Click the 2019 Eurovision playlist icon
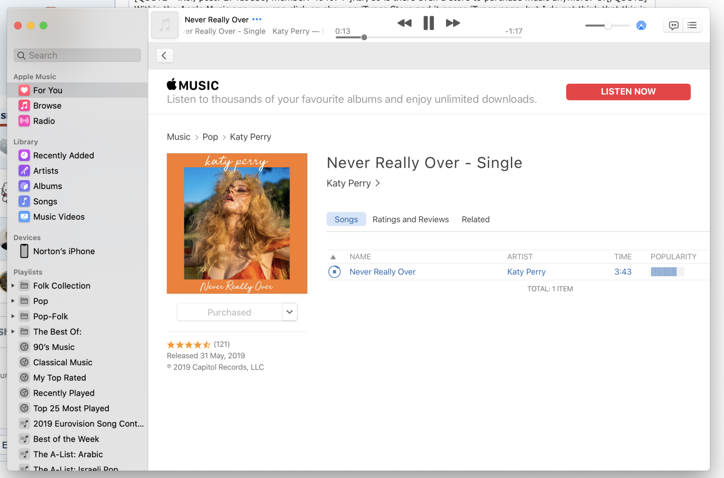Screen dimensions: 724x478 [x=24, y=424]
